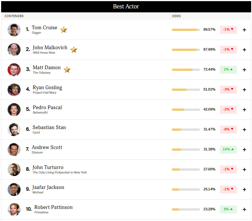Open Pedro Pascal's profile photo
252x221 pixels.
coord(14,110)
